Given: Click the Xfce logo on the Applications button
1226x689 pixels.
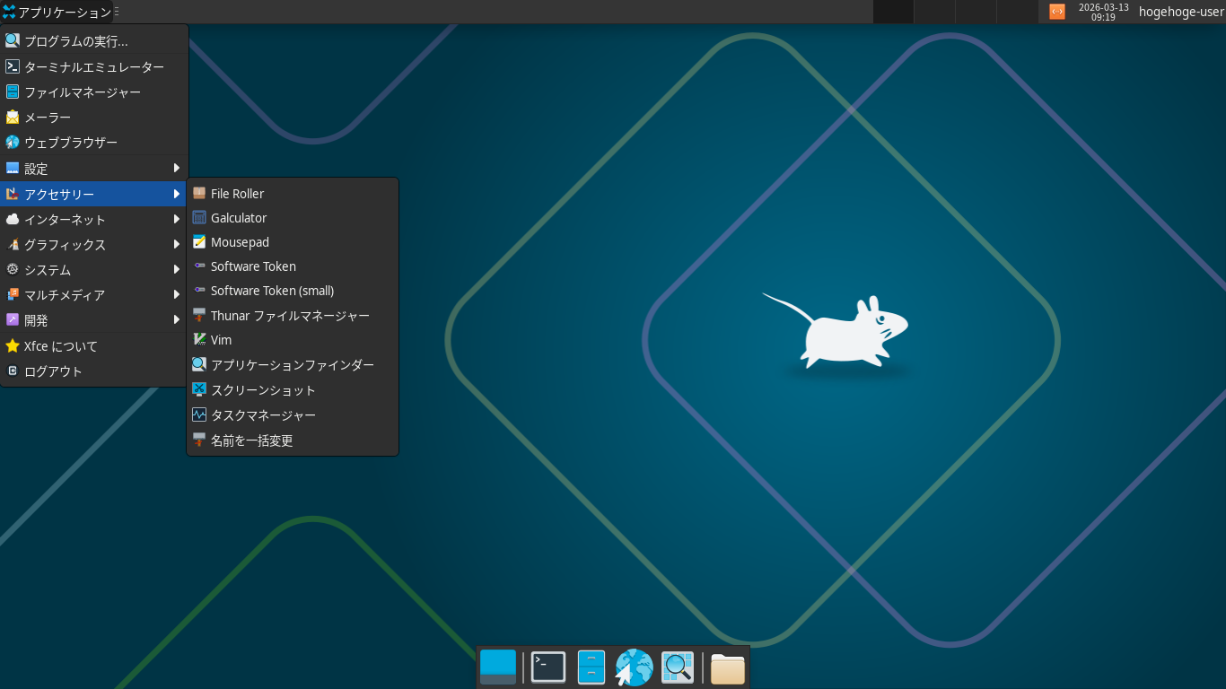Looking at the screenshot, I should pyautogui.click(x=11, y=12).
